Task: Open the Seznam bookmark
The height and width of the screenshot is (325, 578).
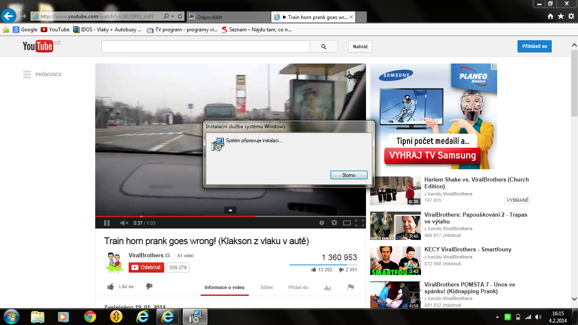Action: coord(256,30)
